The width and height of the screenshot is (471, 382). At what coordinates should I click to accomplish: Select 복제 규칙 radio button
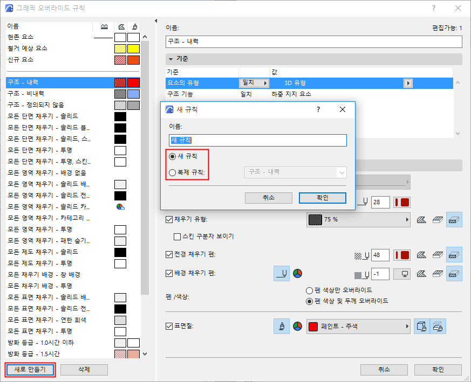point(173,172)
